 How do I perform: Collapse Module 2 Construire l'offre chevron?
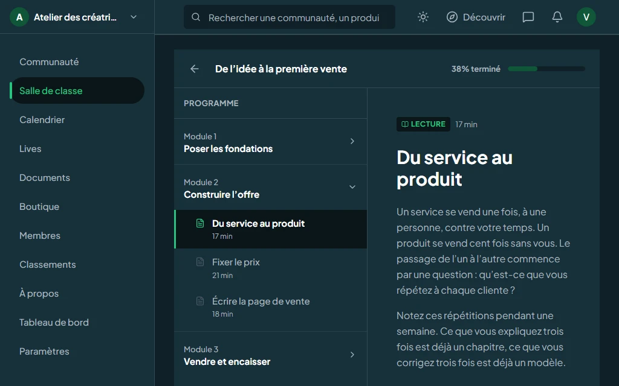coord(352,187)
